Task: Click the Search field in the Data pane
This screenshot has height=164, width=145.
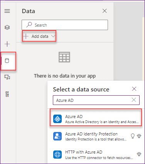Action: pos(65,25)
